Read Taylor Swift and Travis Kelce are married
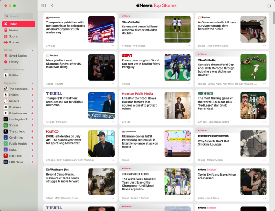Viewport: 275px width, 211px height. point(217,176)
